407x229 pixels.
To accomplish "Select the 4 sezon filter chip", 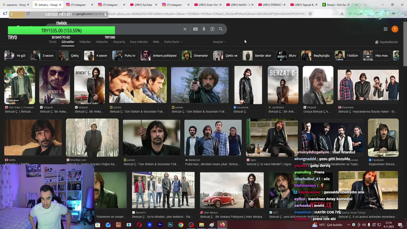I will 96,55.
